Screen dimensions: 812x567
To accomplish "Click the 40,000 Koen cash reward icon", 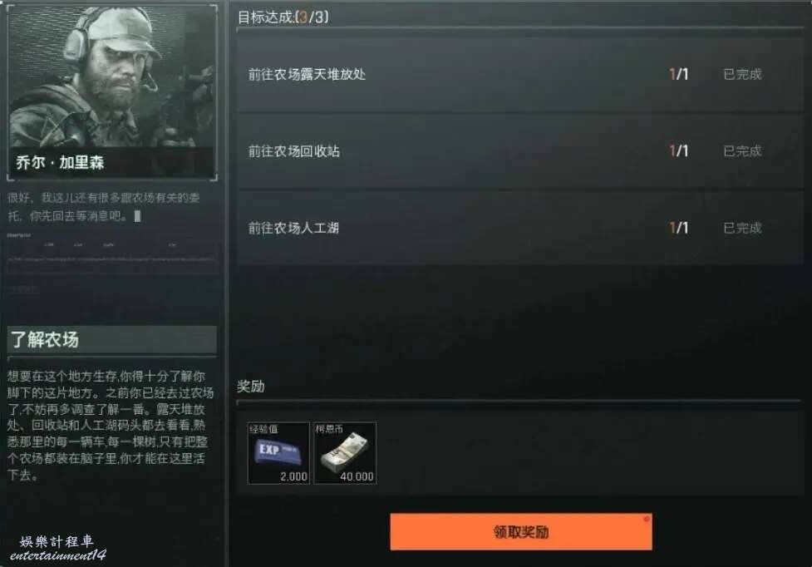I will tap(345, 453).
